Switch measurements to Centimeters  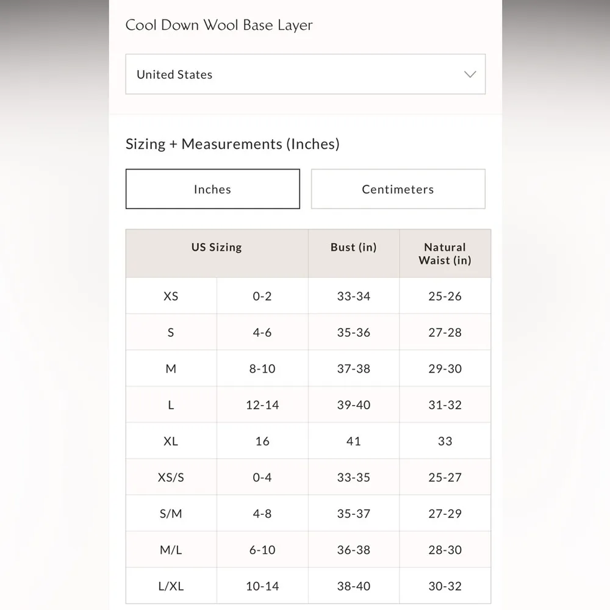coord(398,189)
